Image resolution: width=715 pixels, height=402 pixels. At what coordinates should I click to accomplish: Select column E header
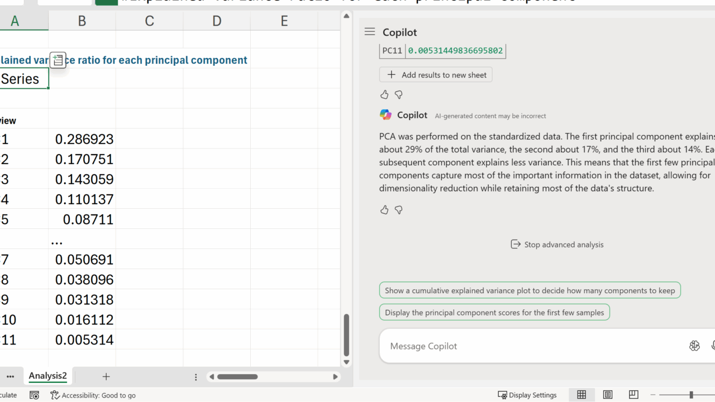tap(284, 21)
